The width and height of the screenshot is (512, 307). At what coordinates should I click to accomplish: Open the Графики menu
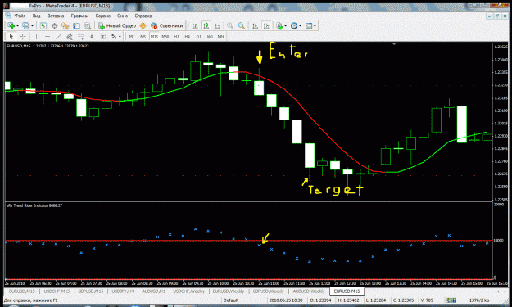point(79,16)
